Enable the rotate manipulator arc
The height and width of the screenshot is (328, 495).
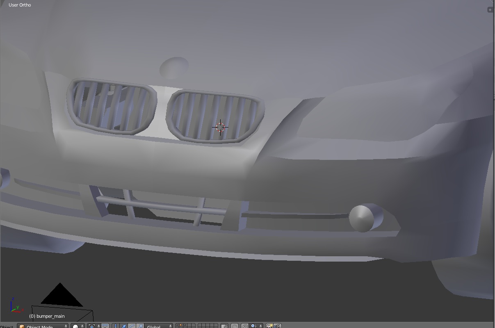(132, 326)
